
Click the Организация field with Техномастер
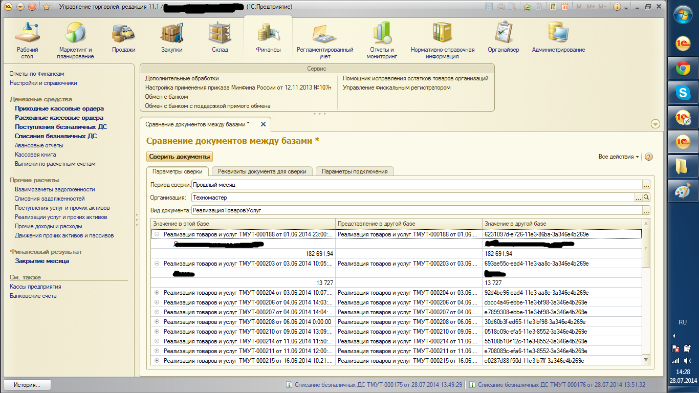click(413, 198)
